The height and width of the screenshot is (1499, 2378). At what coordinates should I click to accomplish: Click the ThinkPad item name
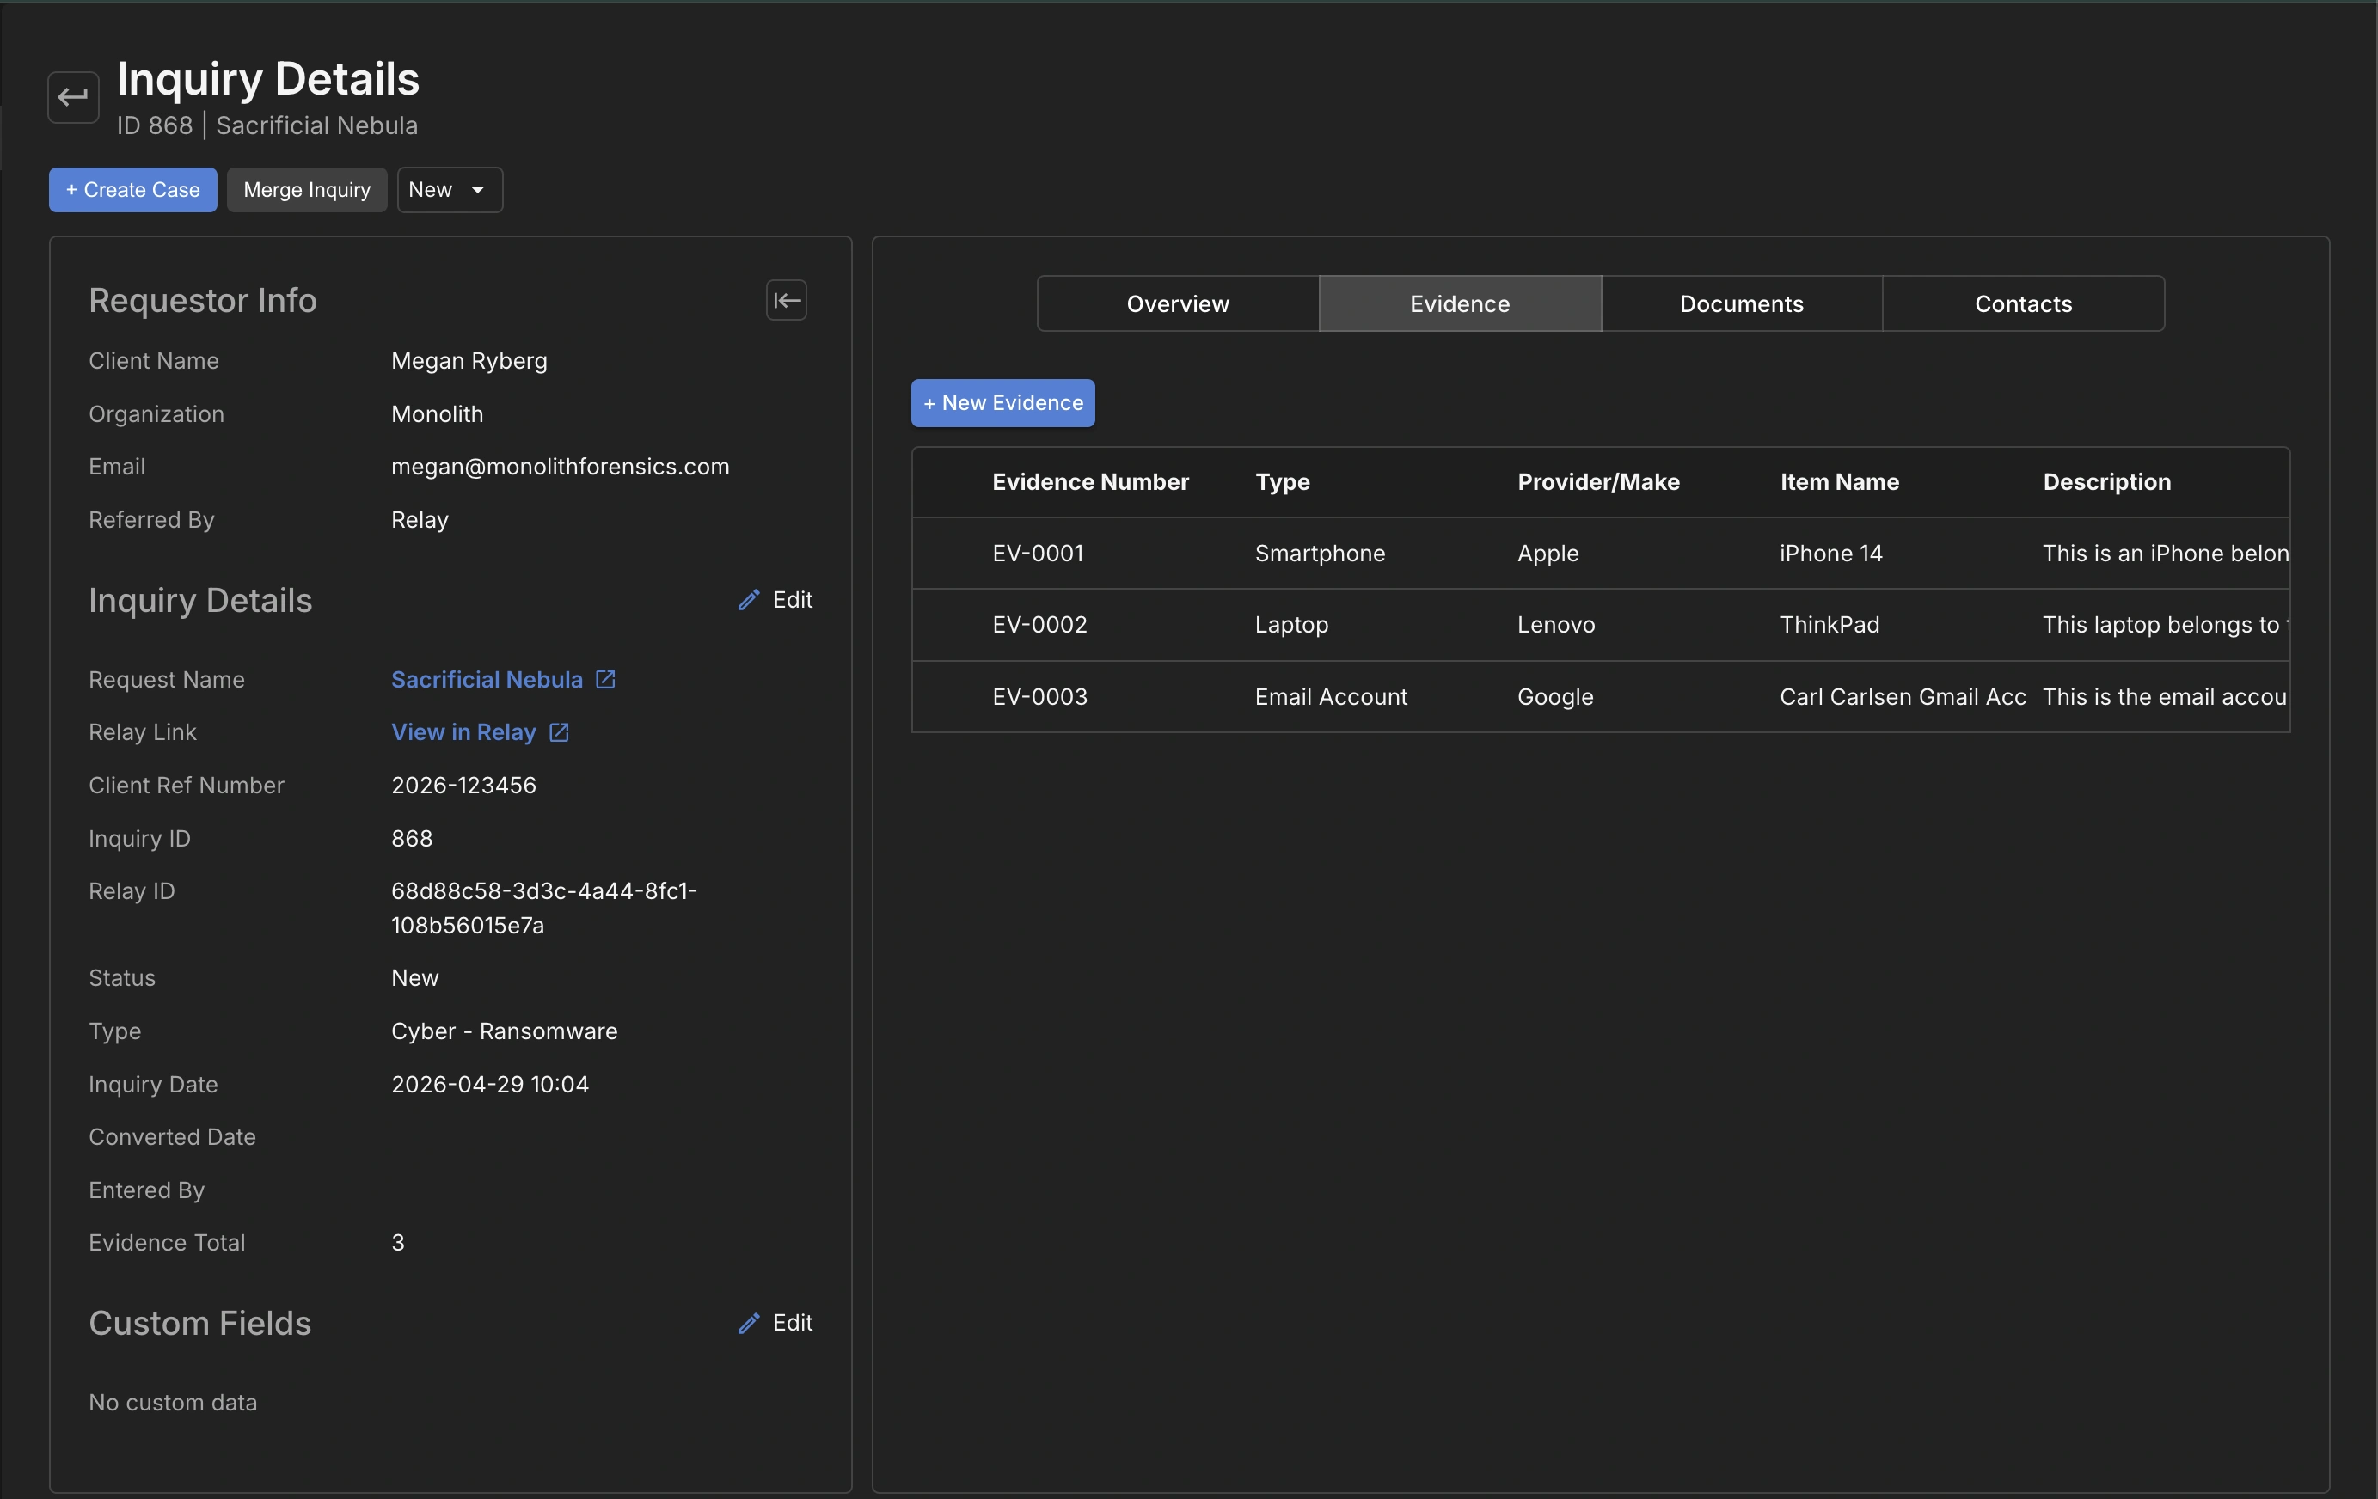coord(1829,624)
